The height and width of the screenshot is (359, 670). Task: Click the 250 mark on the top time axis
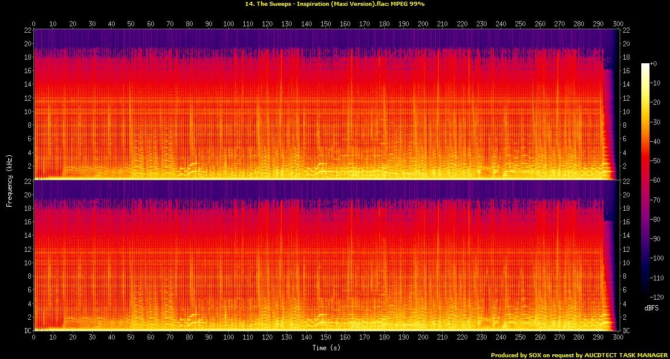pos(519,24)
